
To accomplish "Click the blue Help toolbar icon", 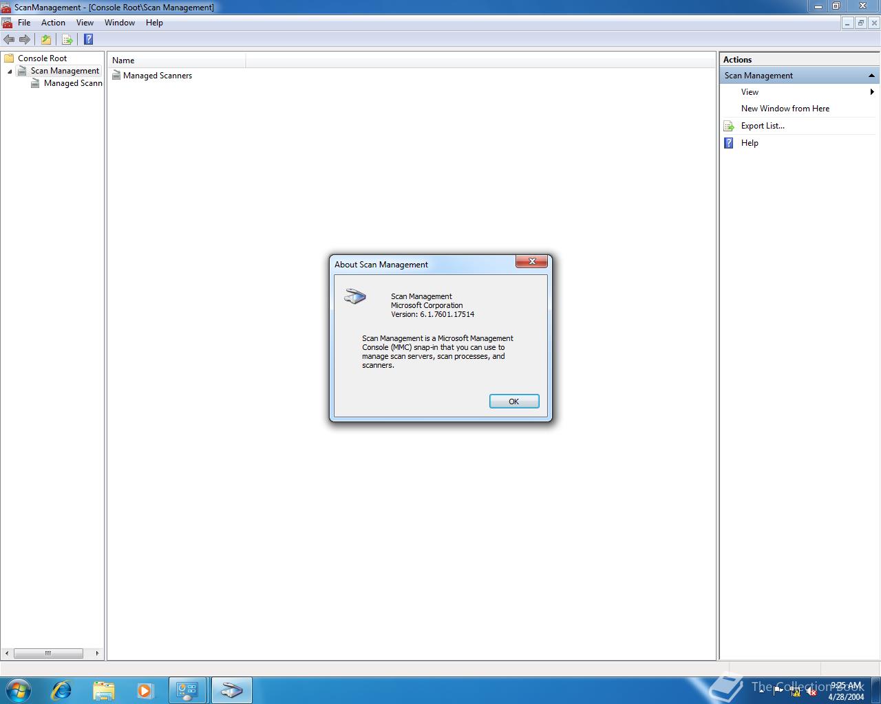I will click(88, 39).
